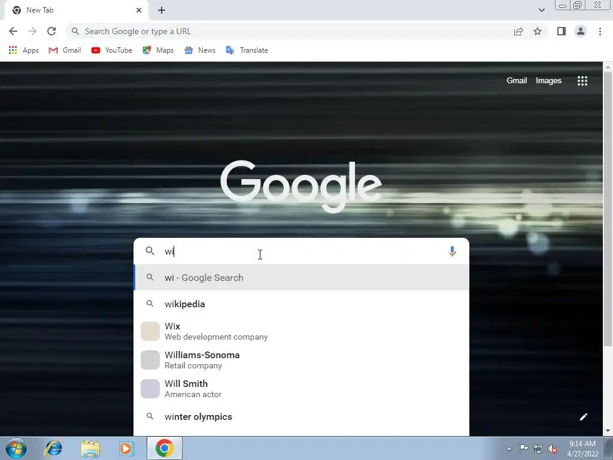Bookmark this tab with the star icon
Screen dimensions: 613x460
pos(538,31)
